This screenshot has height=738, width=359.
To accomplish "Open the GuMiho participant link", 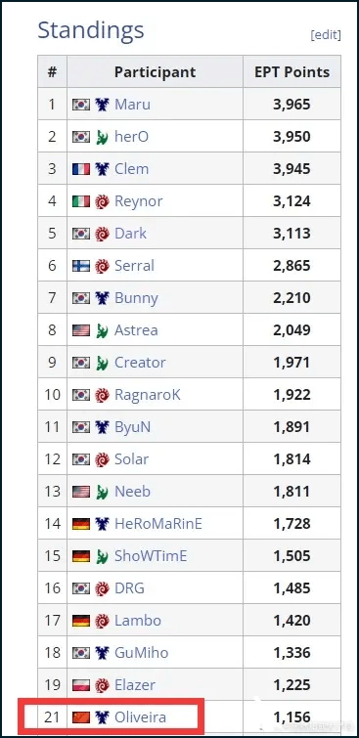I will click(141, 653).
